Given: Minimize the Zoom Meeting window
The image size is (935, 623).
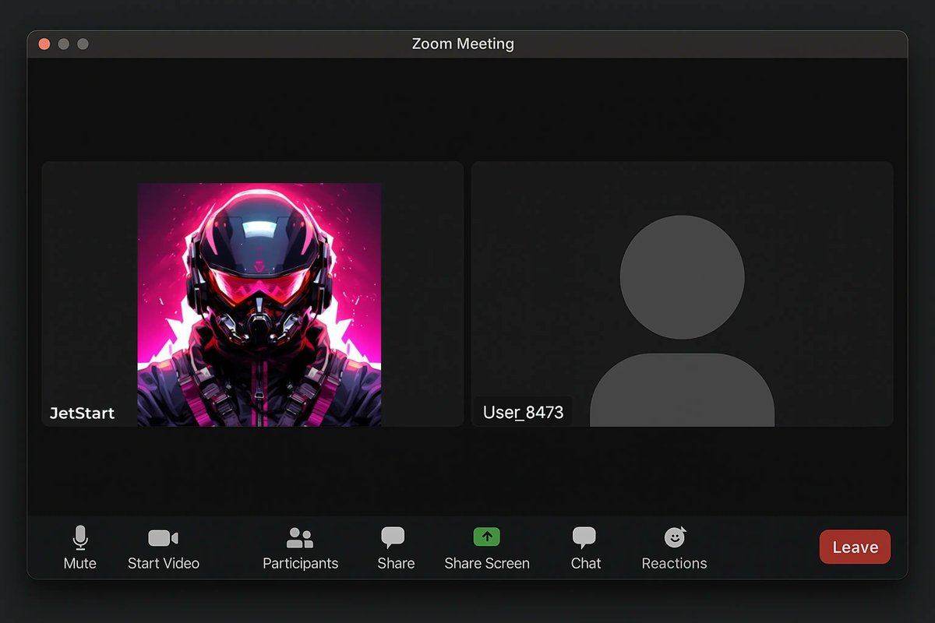Looking at the screenshot, I should click(64, 44).
